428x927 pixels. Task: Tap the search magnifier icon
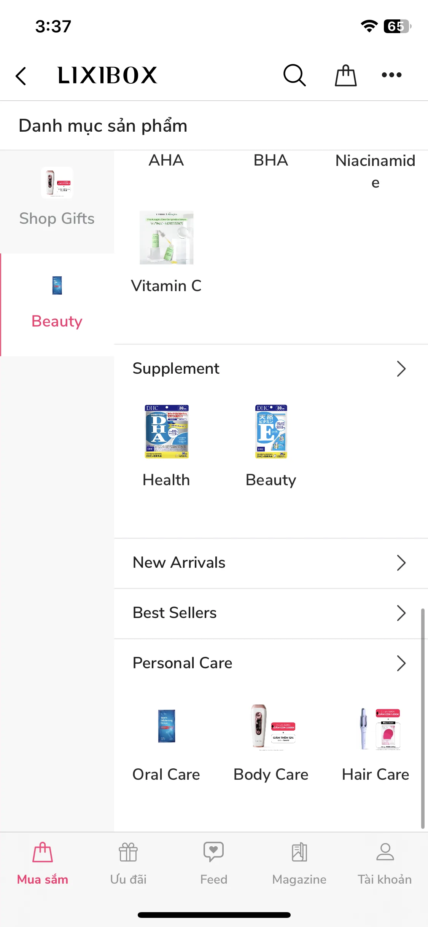click(294, 75)
